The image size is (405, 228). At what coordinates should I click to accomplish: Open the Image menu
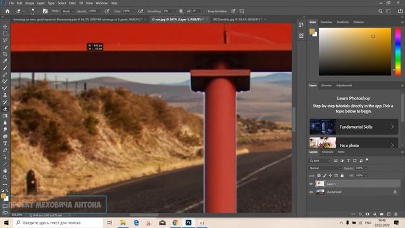coord(30,3)
